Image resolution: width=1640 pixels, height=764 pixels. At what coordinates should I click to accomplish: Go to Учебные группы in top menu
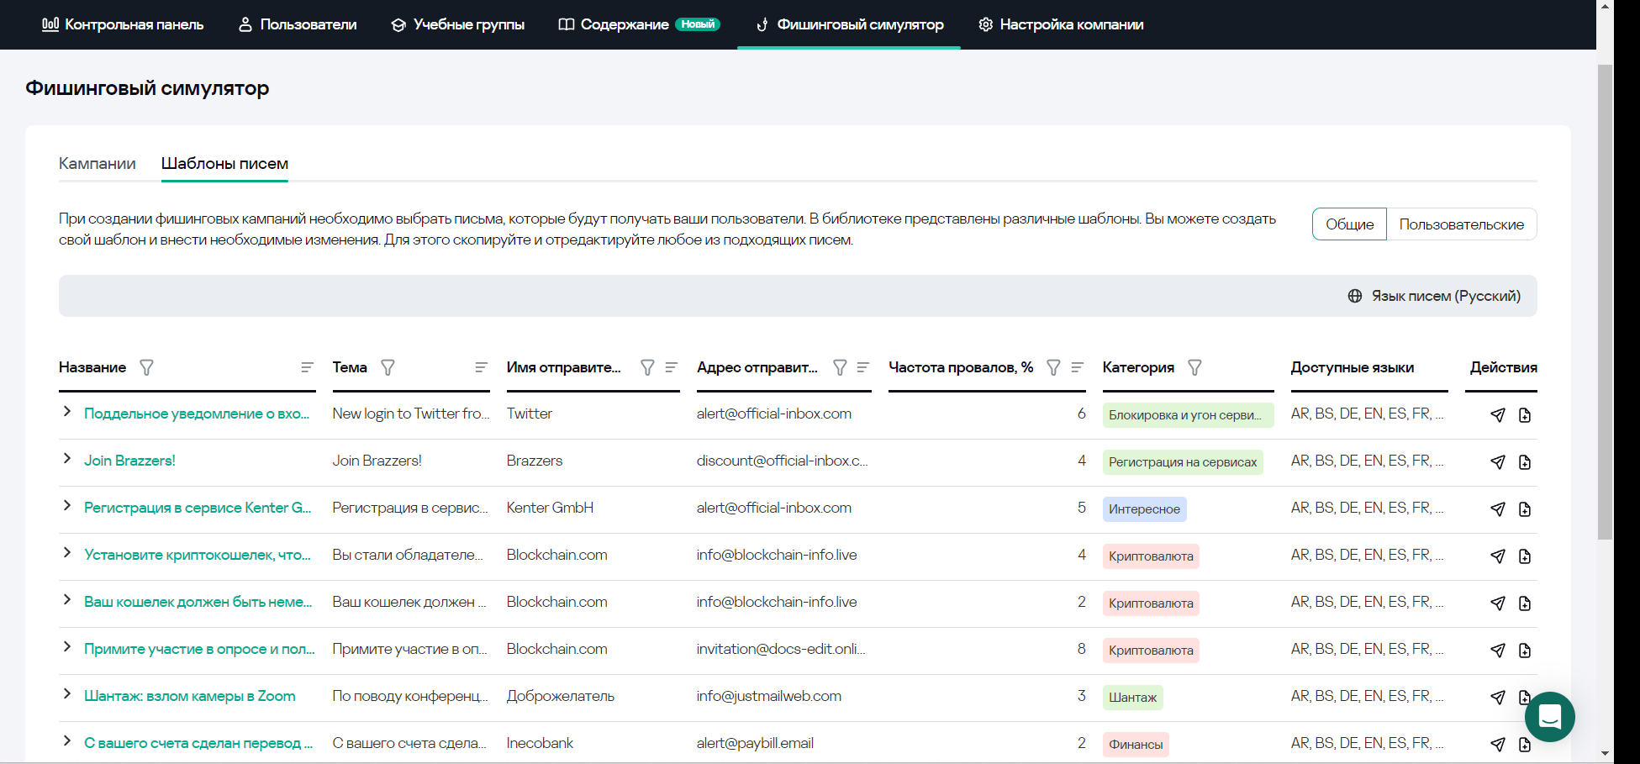[x=458, y=24]
